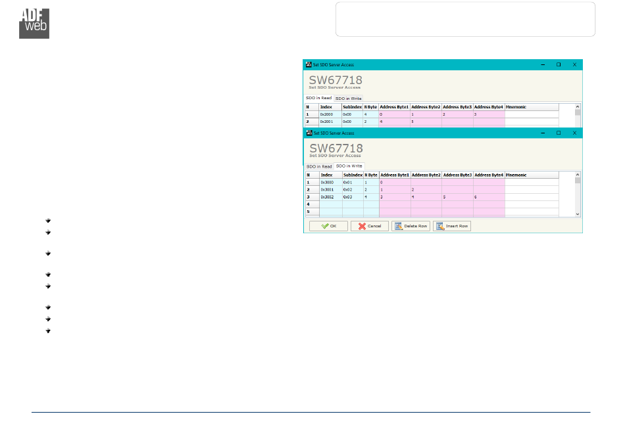The image size is (625, 433).
Task: Click the app icon in the front window title bar
Action: click(309, 133)
